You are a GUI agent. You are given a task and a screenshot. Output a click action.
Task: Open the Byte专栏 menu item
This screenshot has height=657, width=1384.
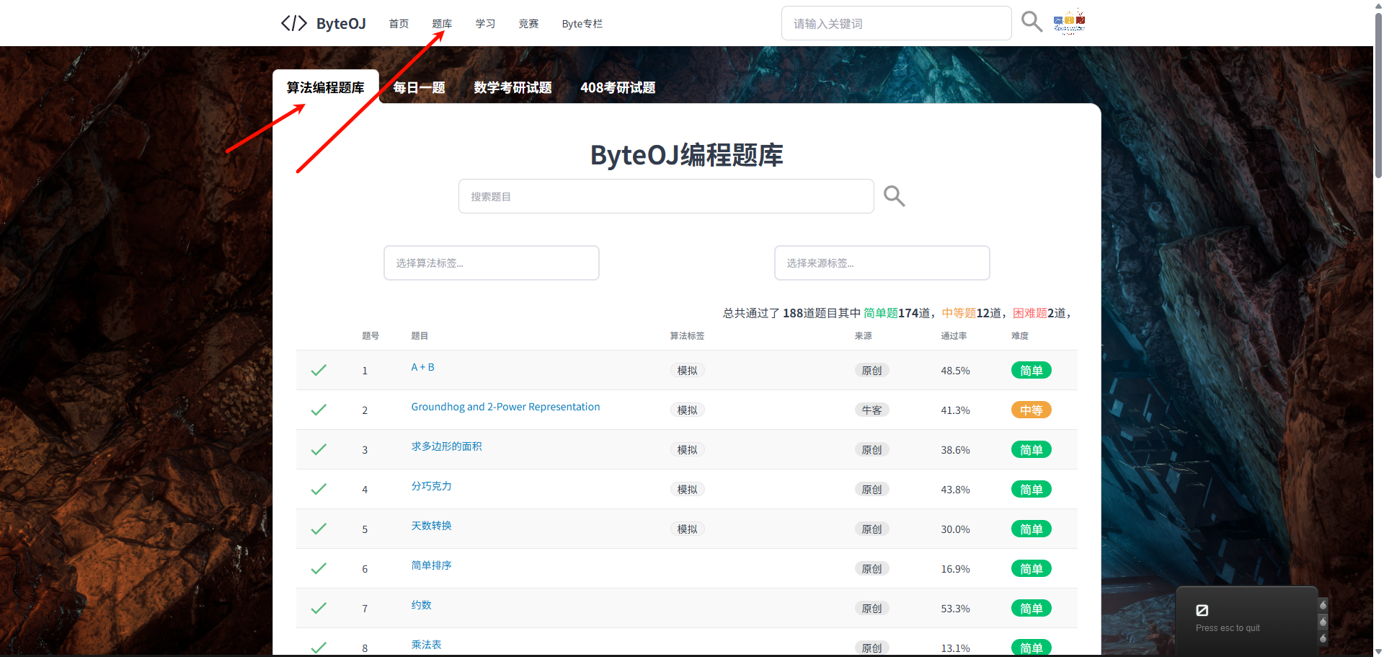click(x=582, y=24)
